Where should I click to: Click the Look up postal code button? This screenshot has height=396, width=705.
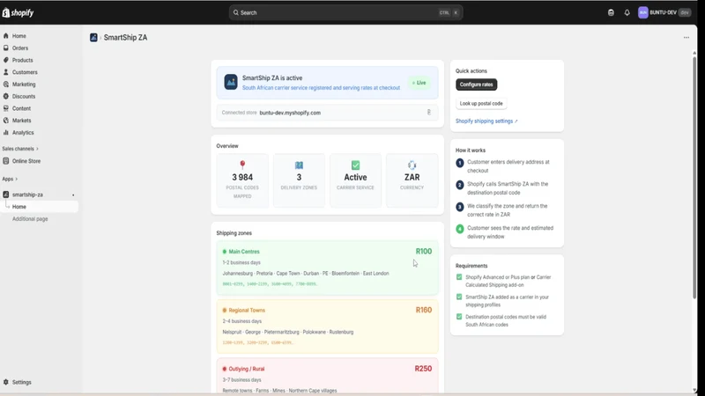(x=481, y=103)
